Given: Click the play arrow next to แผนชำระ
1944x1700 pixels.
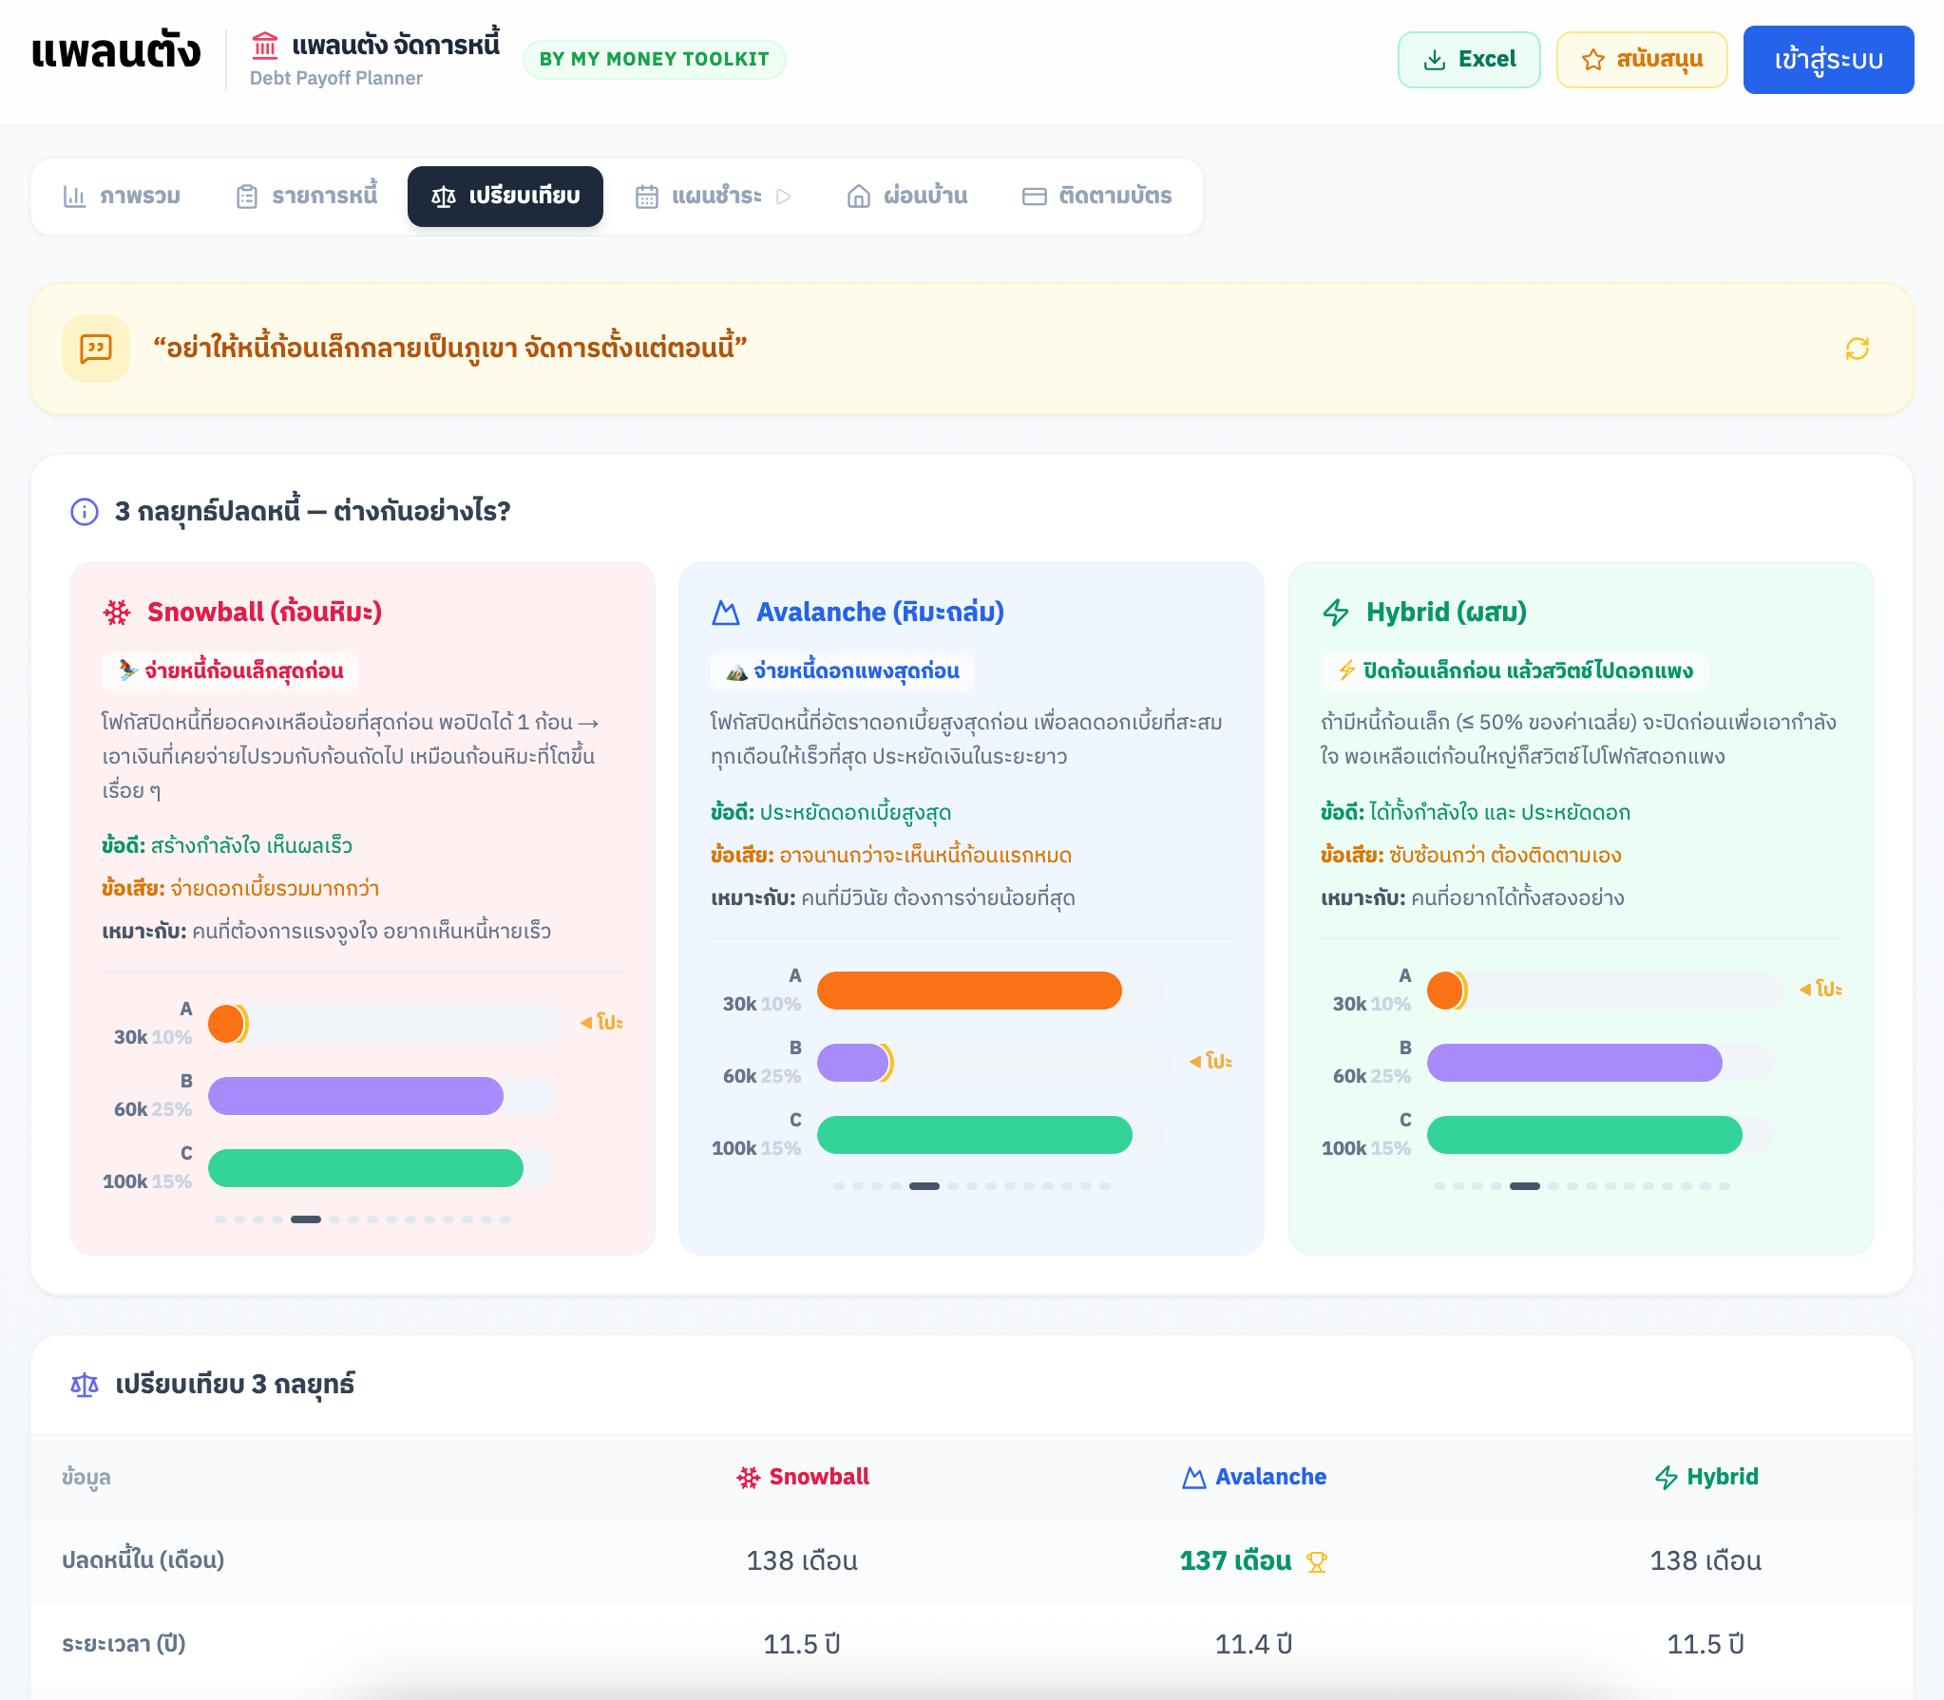Looking at the screenshot, I should [784, 197].
